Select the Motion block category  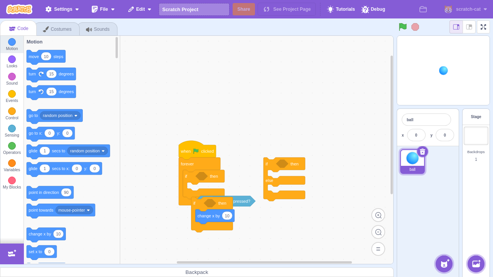(12, 45)
